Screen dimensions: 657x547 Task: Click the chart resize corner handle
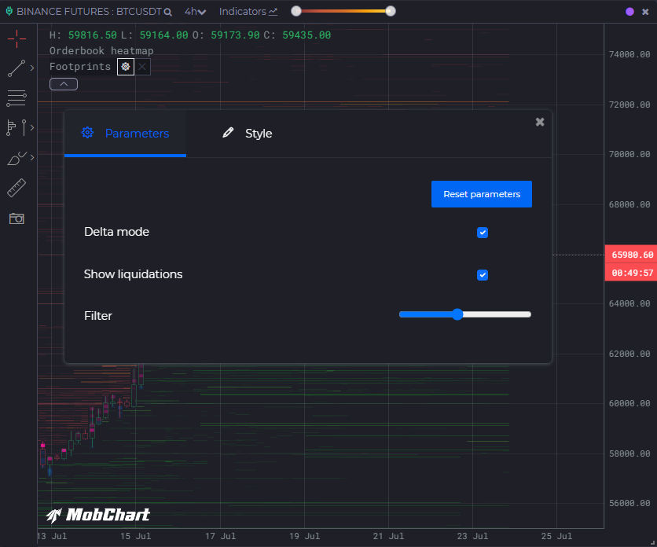pos(652,542)
